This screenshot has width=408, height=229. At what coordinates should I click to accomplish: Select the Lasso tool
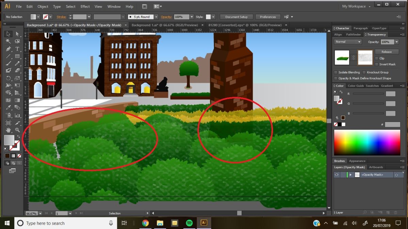17,41
